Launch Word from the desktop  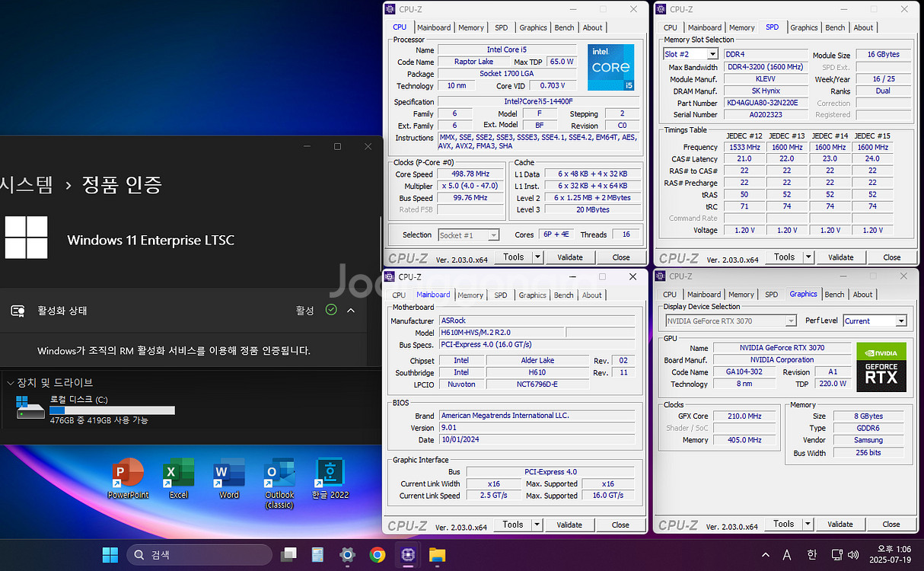[229, 478]
